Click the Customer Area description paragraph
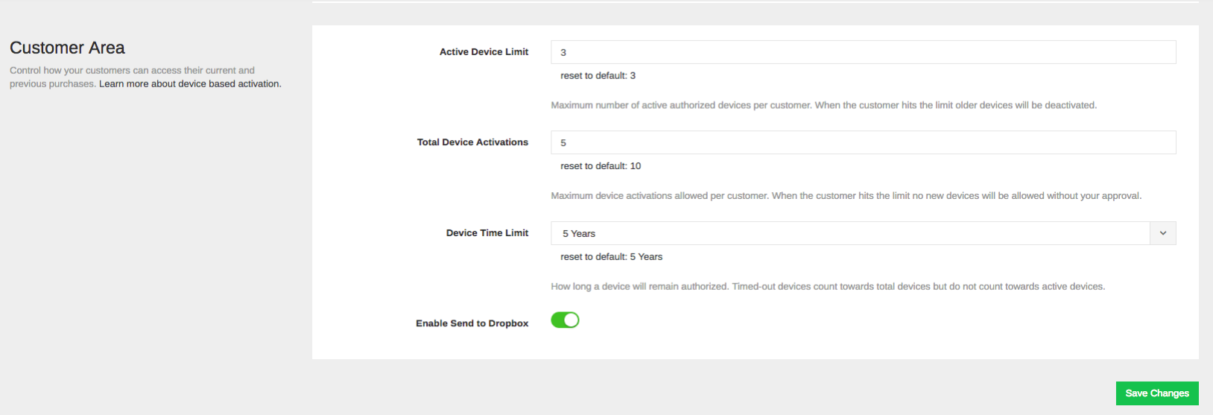The width and height of the screenshot is (1213, 415). click(x=145, y=77)
